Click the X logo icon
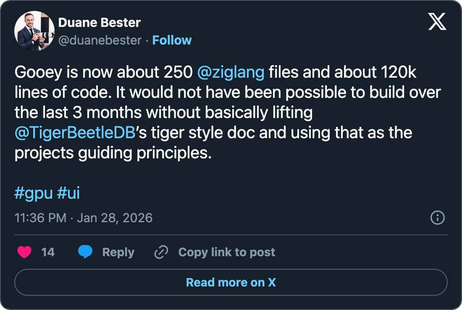The width and height of the screenshot is (462, 310). point(437,22)
